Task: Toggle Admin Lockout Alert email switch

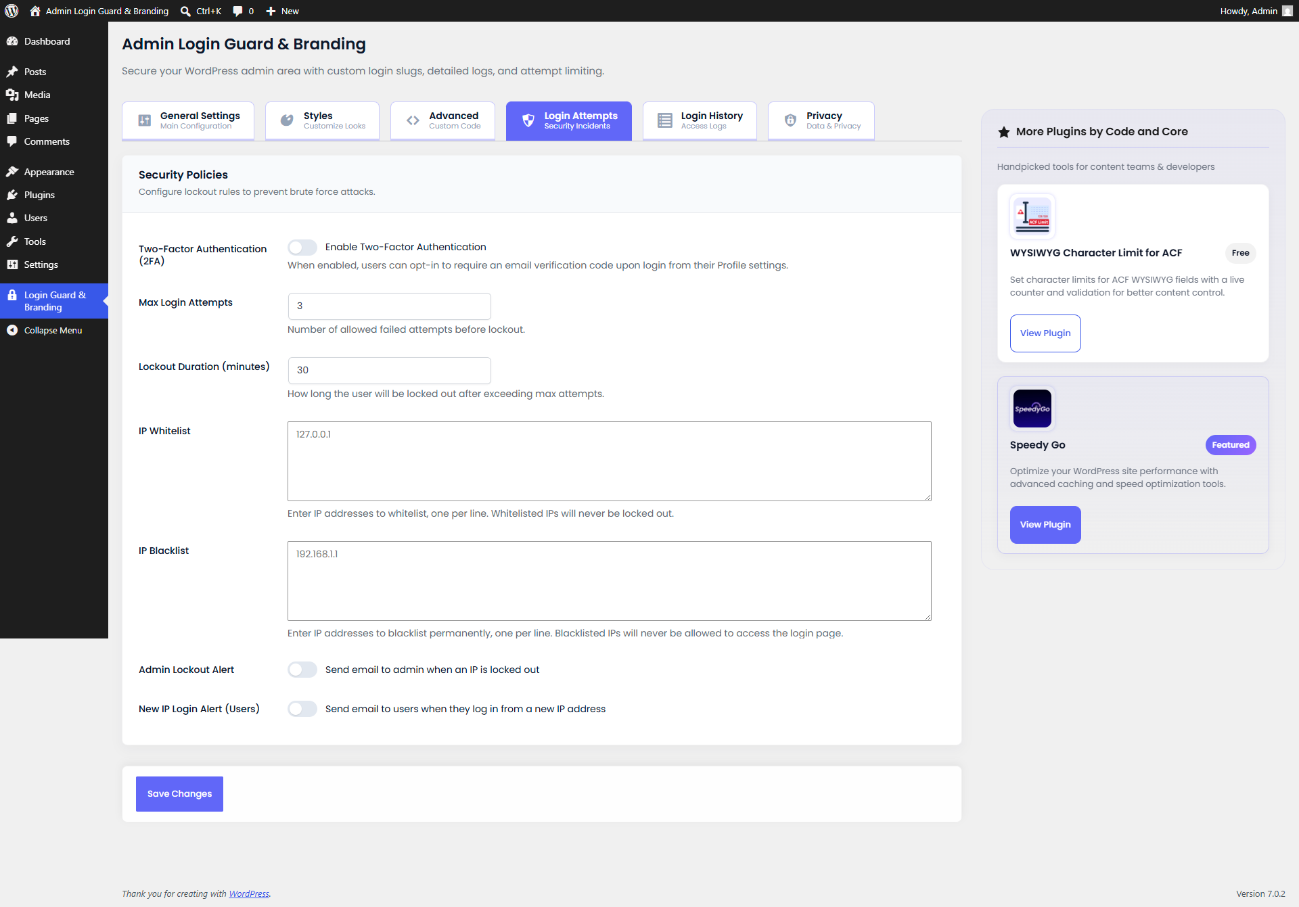Action: pyautogui.click(x=302, y=670)
